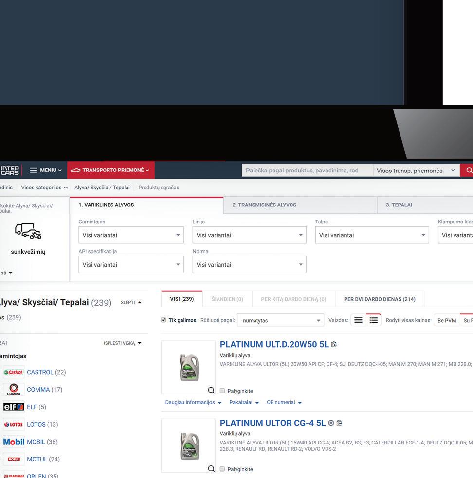Image resolution: width=473 pixels, height=478 pixels.
Task: Zoom the PLATINUM ULTOR CG-4 product image
Action: point(211,468)
